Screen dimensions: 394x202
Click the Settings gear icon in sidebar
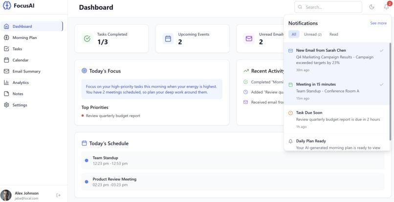coord(6,105)
